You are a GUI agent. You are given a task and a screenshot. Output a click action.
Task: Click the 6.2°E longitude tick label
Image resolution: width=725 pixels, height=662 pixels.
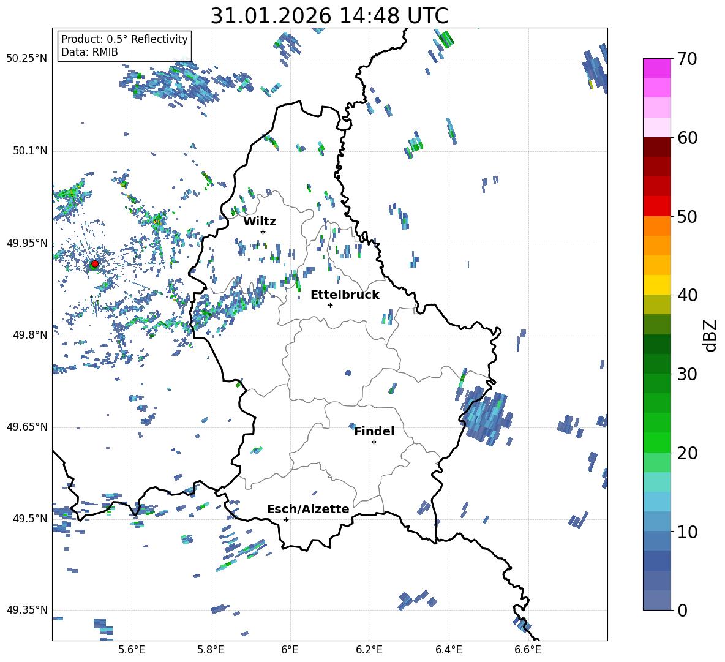(x=369, y=649)
